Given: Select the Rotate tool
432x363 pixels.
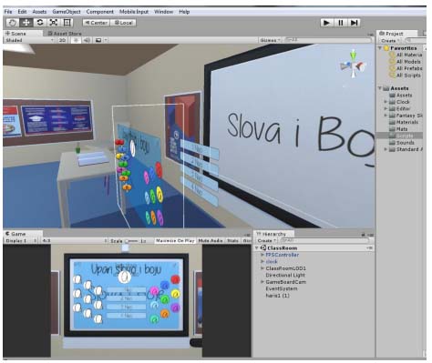Looking at the screenshot, I should coord(40,23).
